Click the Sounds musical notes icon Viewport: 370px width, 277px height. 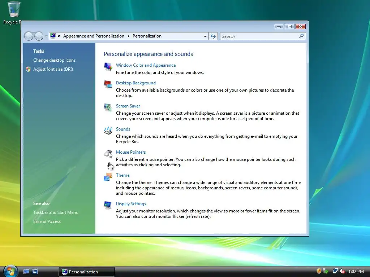[108, 131]
